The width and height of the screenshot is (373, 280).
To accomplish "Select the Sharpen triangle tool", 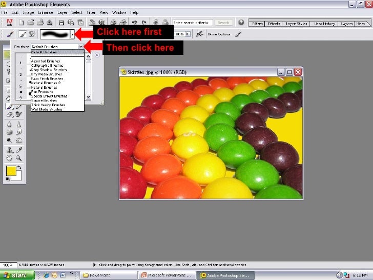I will pos(19,124).
